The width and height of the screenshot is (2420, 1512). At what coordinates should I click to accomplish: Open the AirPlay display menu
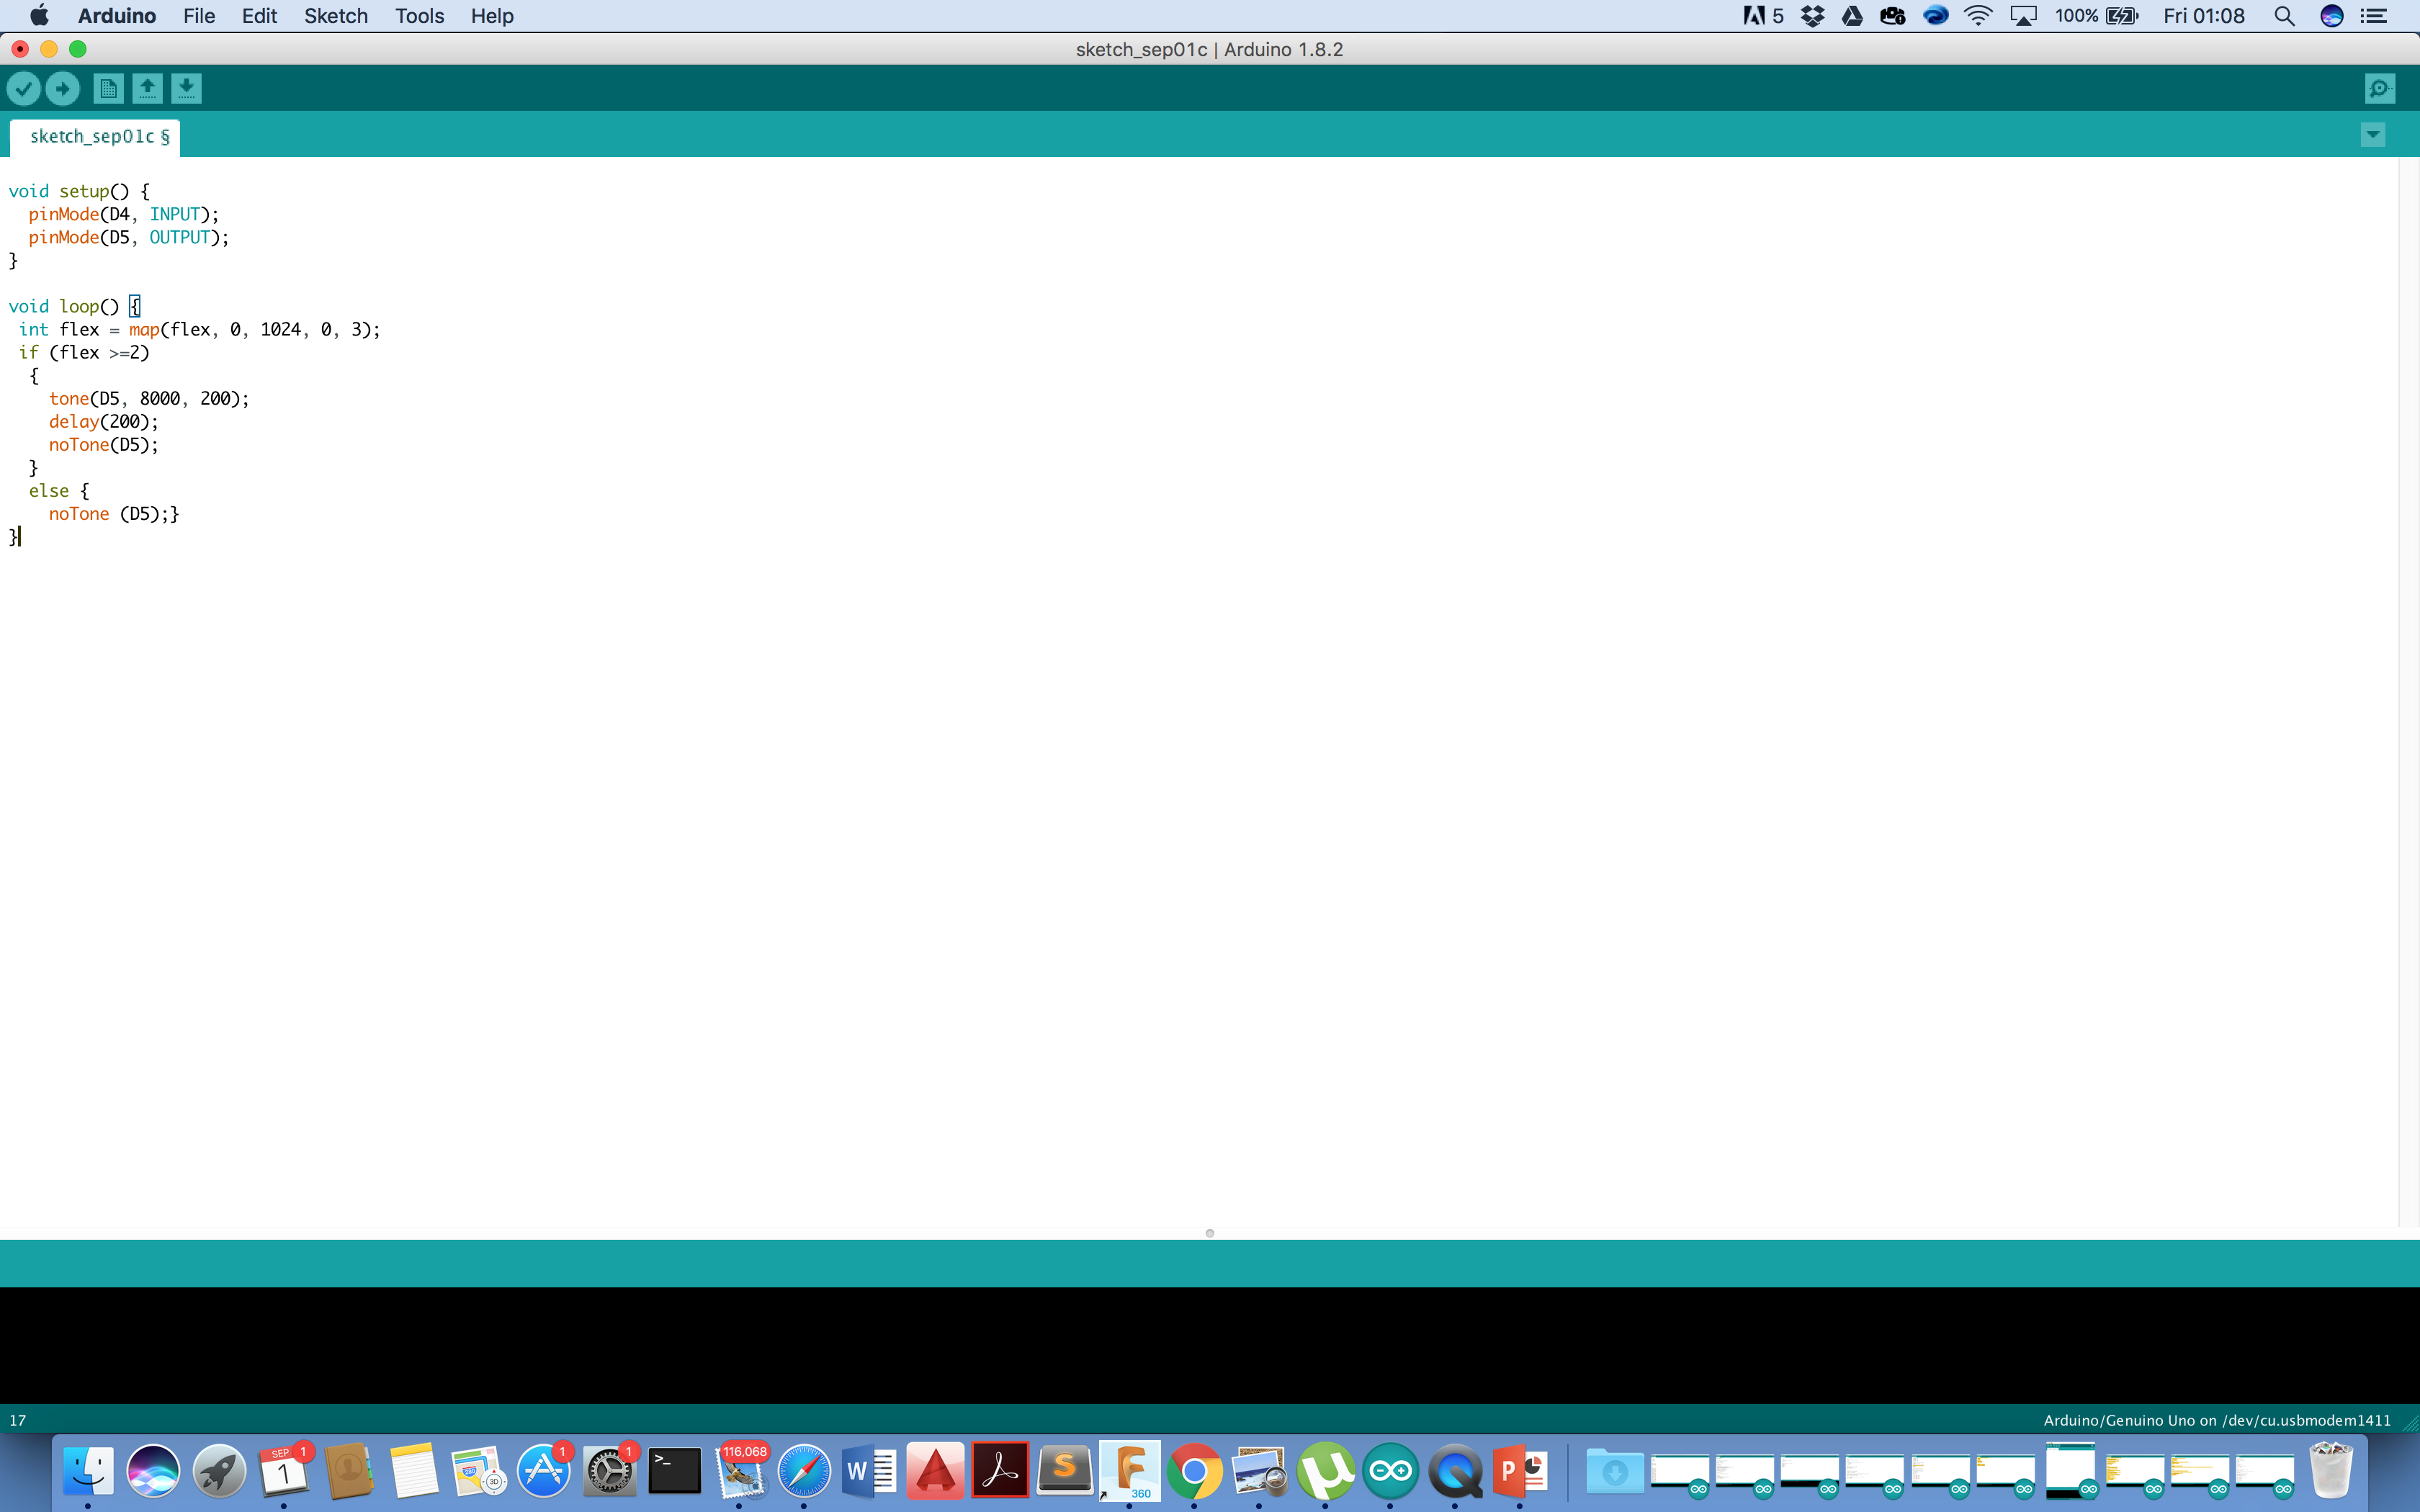coord(2023,16)
